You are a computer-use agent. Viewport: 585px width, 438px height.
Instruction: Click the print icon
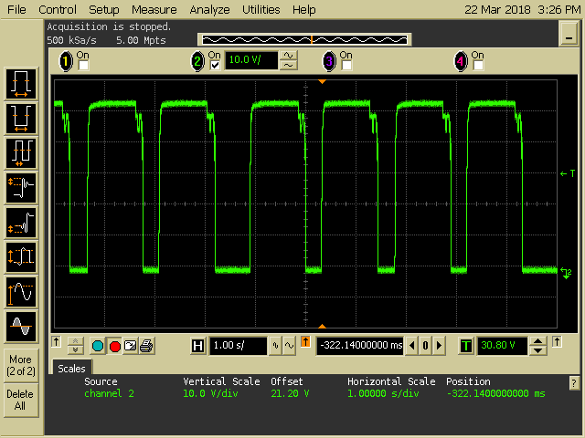146,346
